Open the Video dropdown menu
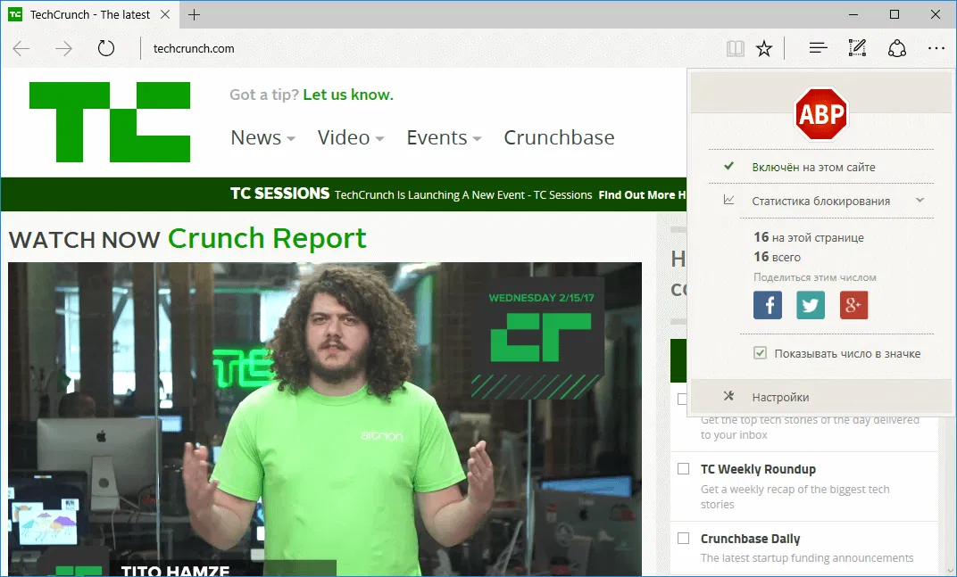The width and height of the screenshot is (957, 577). click(x=351, y=138)
